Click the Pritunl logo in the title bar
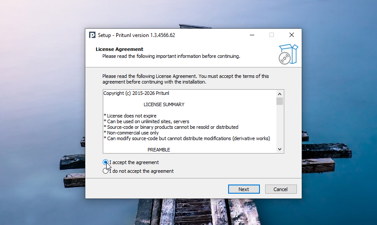Viewport: 377px width, 225px height. [92, 35]
